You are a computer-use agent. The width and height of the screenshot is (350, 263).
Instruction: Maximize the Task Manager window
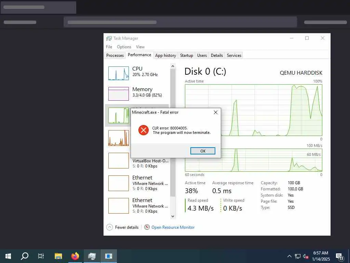(307, 38)
